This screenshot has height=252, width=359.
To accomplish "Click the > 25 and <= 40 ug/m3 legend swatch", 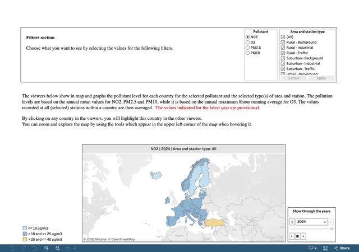I will (25, 240).
